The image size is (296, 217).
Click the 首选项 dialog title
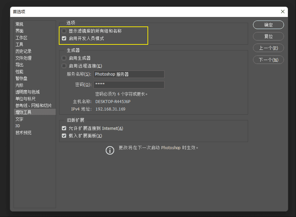19,12
